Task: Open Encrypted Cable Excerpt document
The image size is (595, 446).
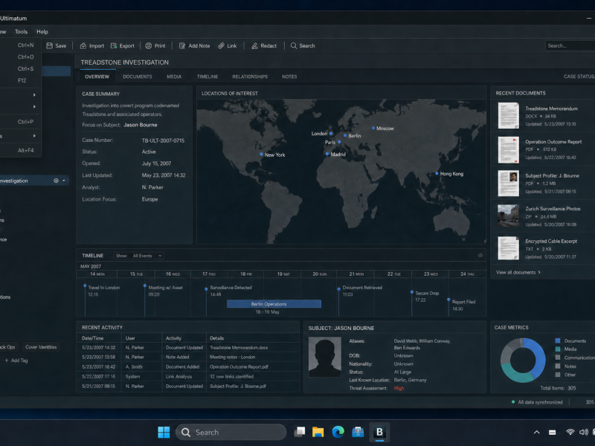Action: click(x=551, y=241)
